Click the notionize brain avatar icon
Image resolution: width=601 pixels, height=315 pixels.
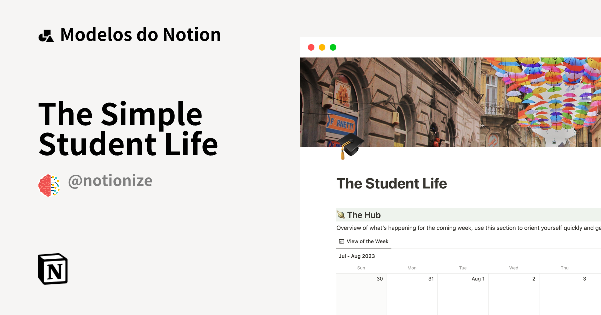(49, 185)
